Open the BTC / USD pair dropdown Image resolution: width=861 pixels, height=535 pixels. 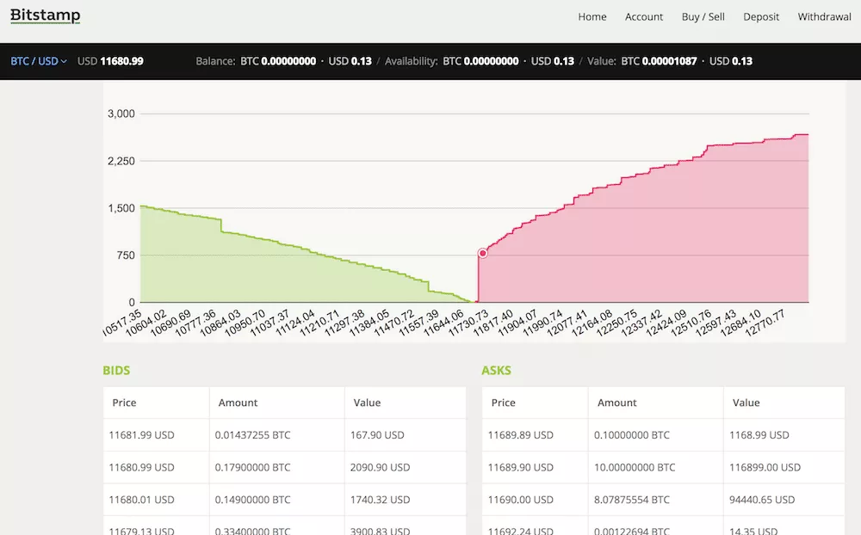pos(39,61)
